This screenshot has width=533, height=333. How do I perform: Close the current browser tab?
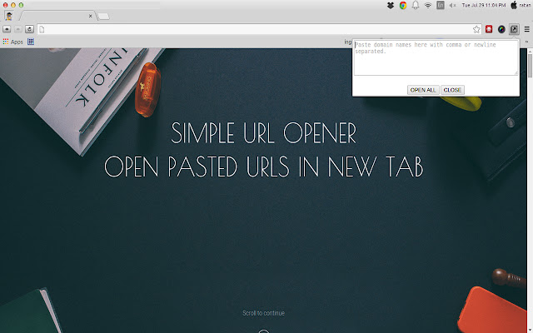point(90,16)
